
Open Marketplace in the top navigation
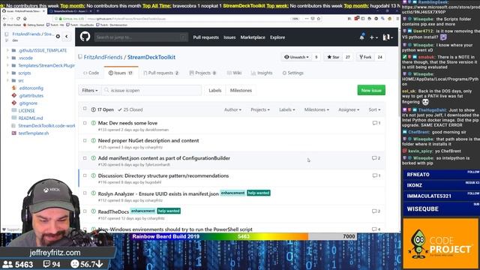(x=253, y=37)
